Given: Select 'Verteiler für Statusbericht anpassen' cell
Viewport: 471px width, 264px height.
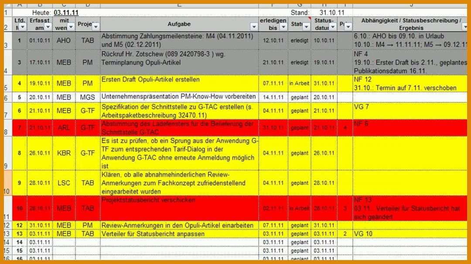Looking at the screenshot, I should [x=179, y=233].
